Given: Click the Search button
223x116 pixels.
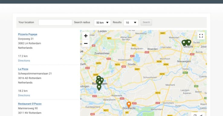Looking at the screenshot, I should 146,22.
